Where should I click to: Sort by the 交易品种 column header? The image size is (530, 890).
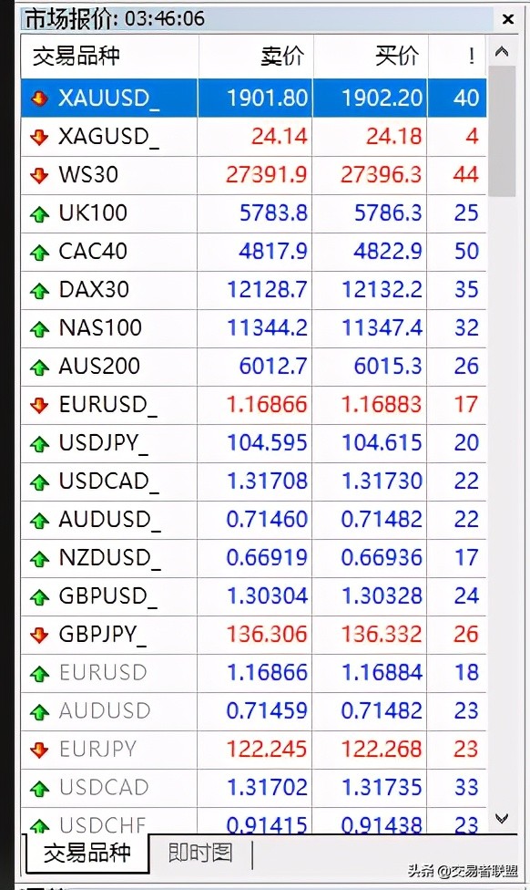(x=109, y=57)
